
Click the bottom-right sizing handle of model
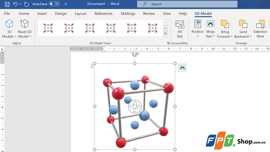point(175,150)
